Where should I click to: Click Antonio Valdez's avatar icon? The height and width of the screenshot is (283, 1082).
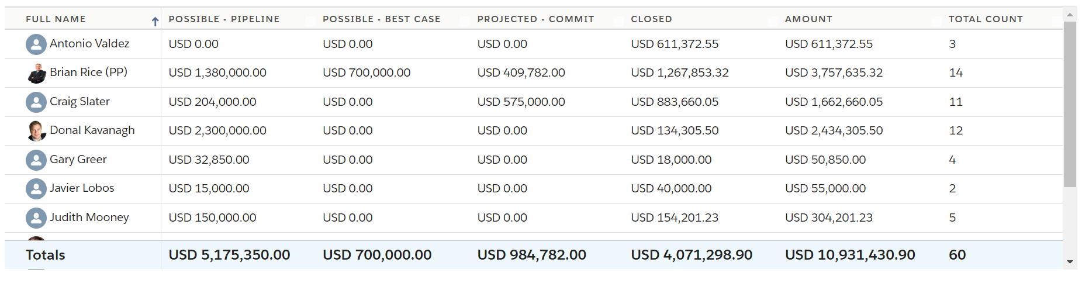(36, 44)
